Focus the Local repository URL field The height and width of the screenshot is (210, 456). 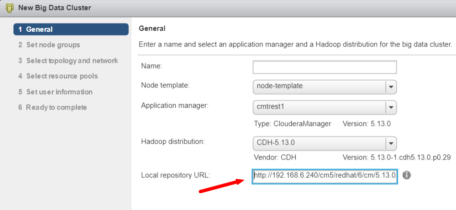(x=325, y=175)
